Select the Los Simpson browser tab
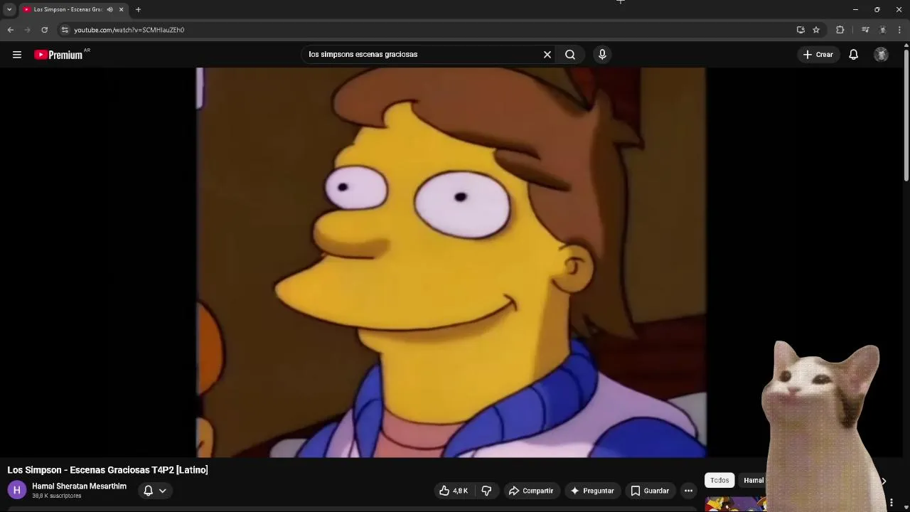Image resolution: width=910 pixels, height=512 pixels. tap(68, 9)
